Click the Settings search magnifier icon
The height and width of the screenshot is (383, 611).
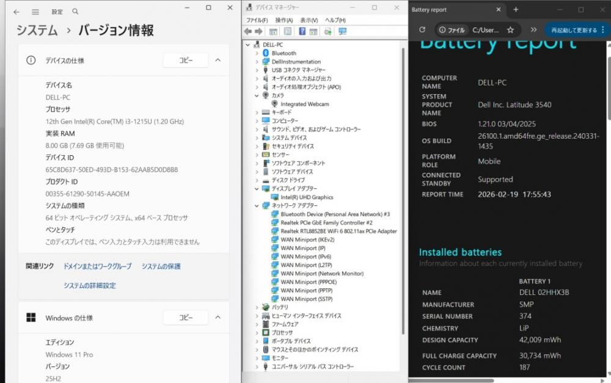click(75, 12)
